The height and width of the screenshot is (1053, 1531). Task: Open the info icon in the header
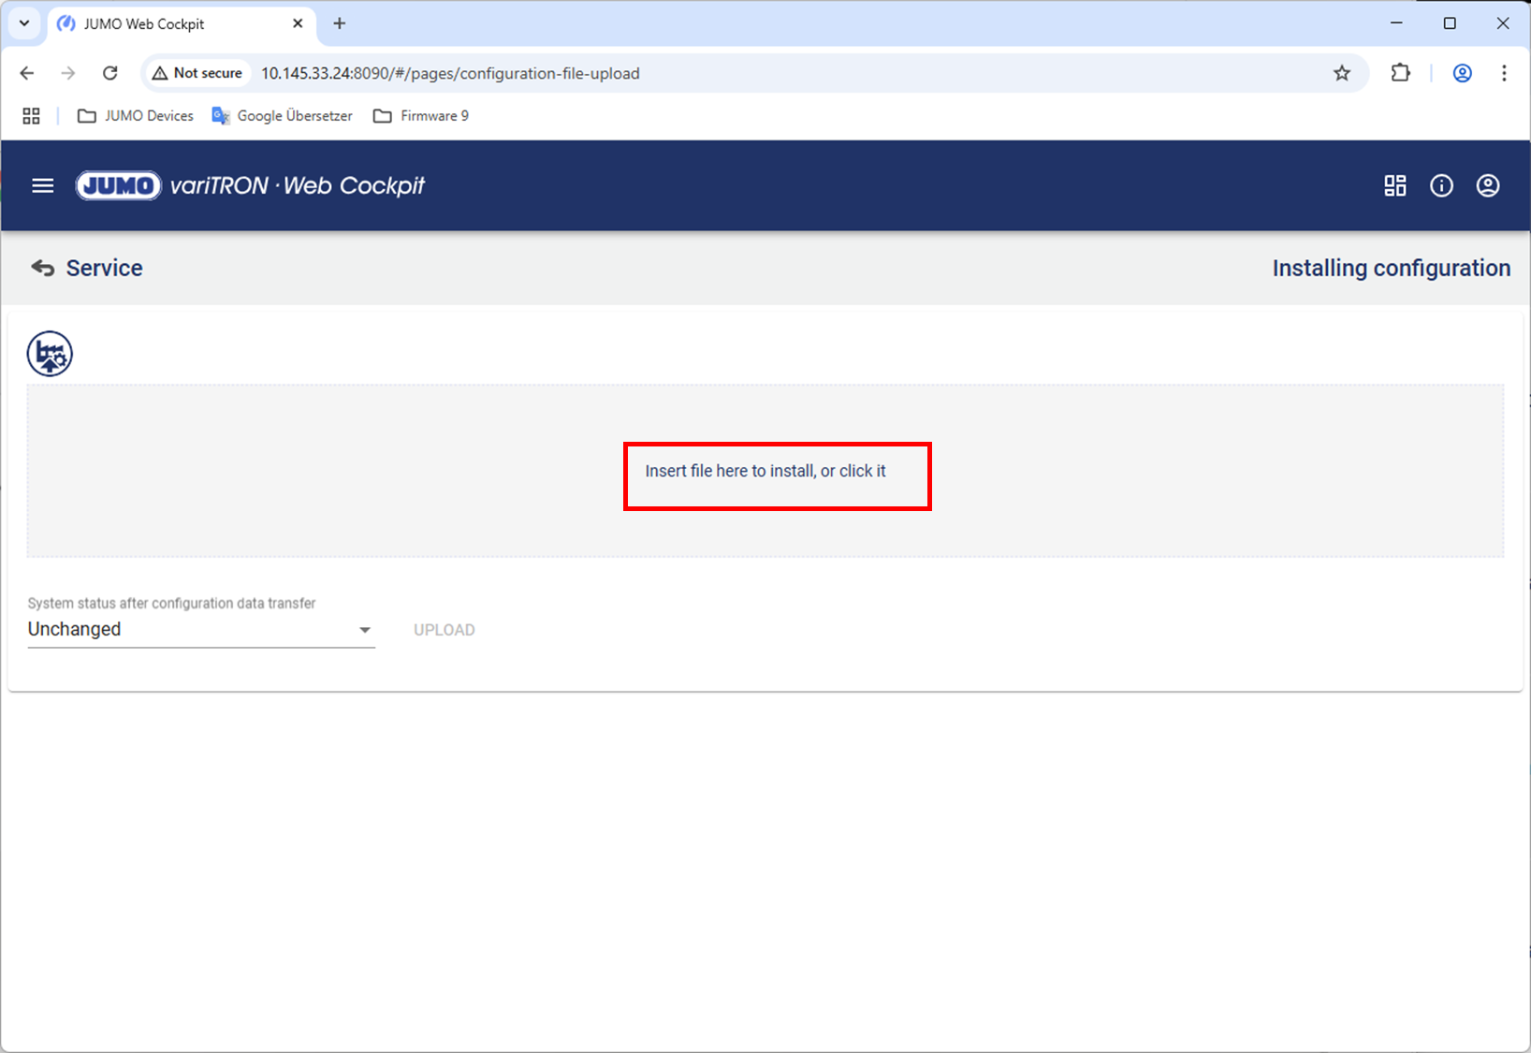pos(1442,185)
